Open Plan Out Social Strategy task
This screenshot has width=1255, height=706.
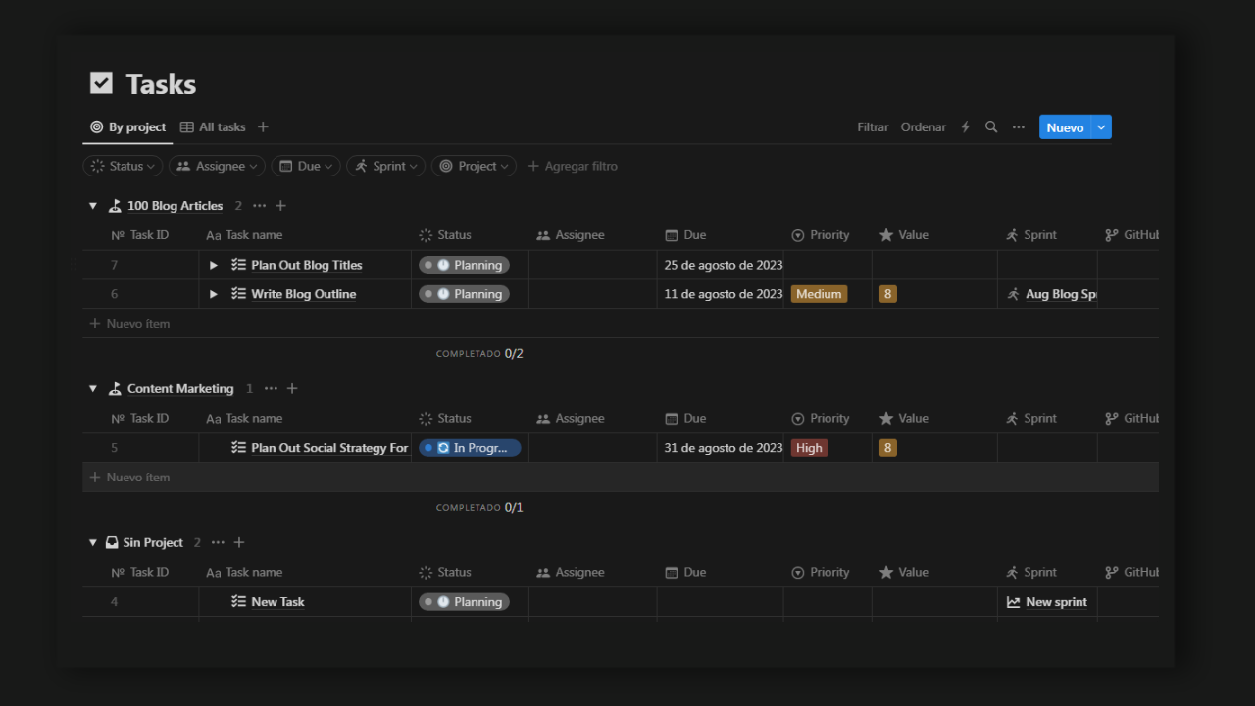click(x=329, y=448)
